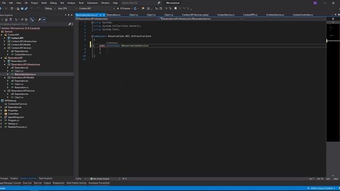Collapse the ContactAPI solution folder
This screenshot has width=340, height=191.
coord(2,34)
